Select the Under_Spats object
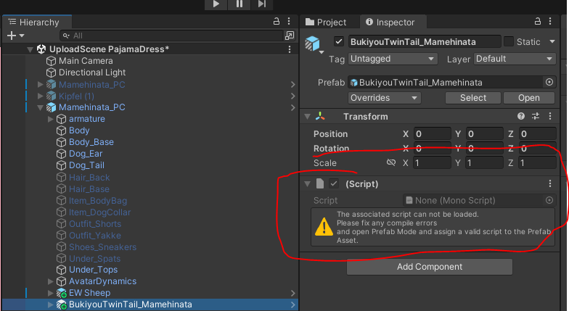The image size is (569, 311). point(94,258)
